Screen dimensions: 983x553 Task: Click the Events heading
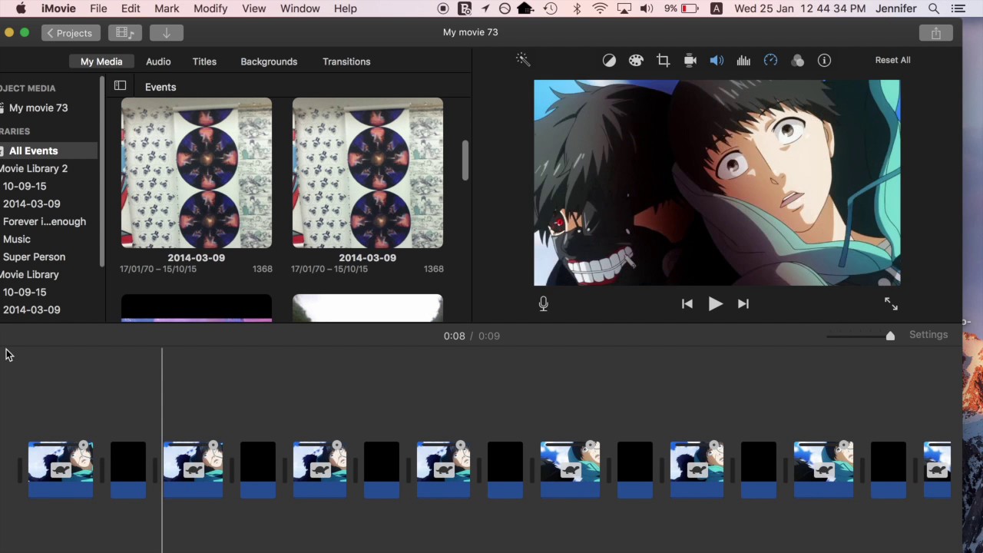(x=161, y=88)
